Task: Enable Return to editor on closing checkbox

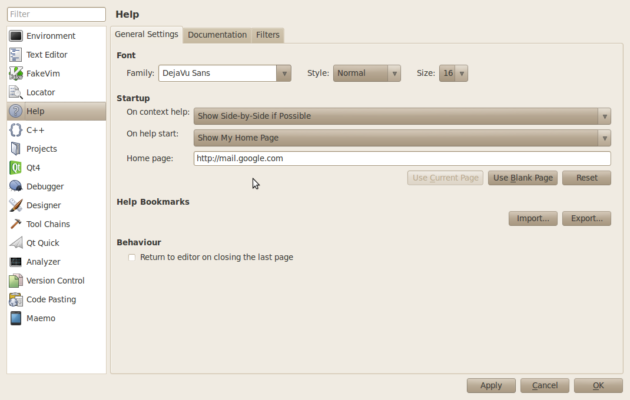Action: pos(132,258)
